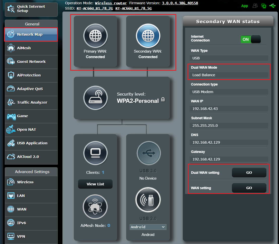
Task: Open the user accounts icon in header
Action: tap(255, 6)
